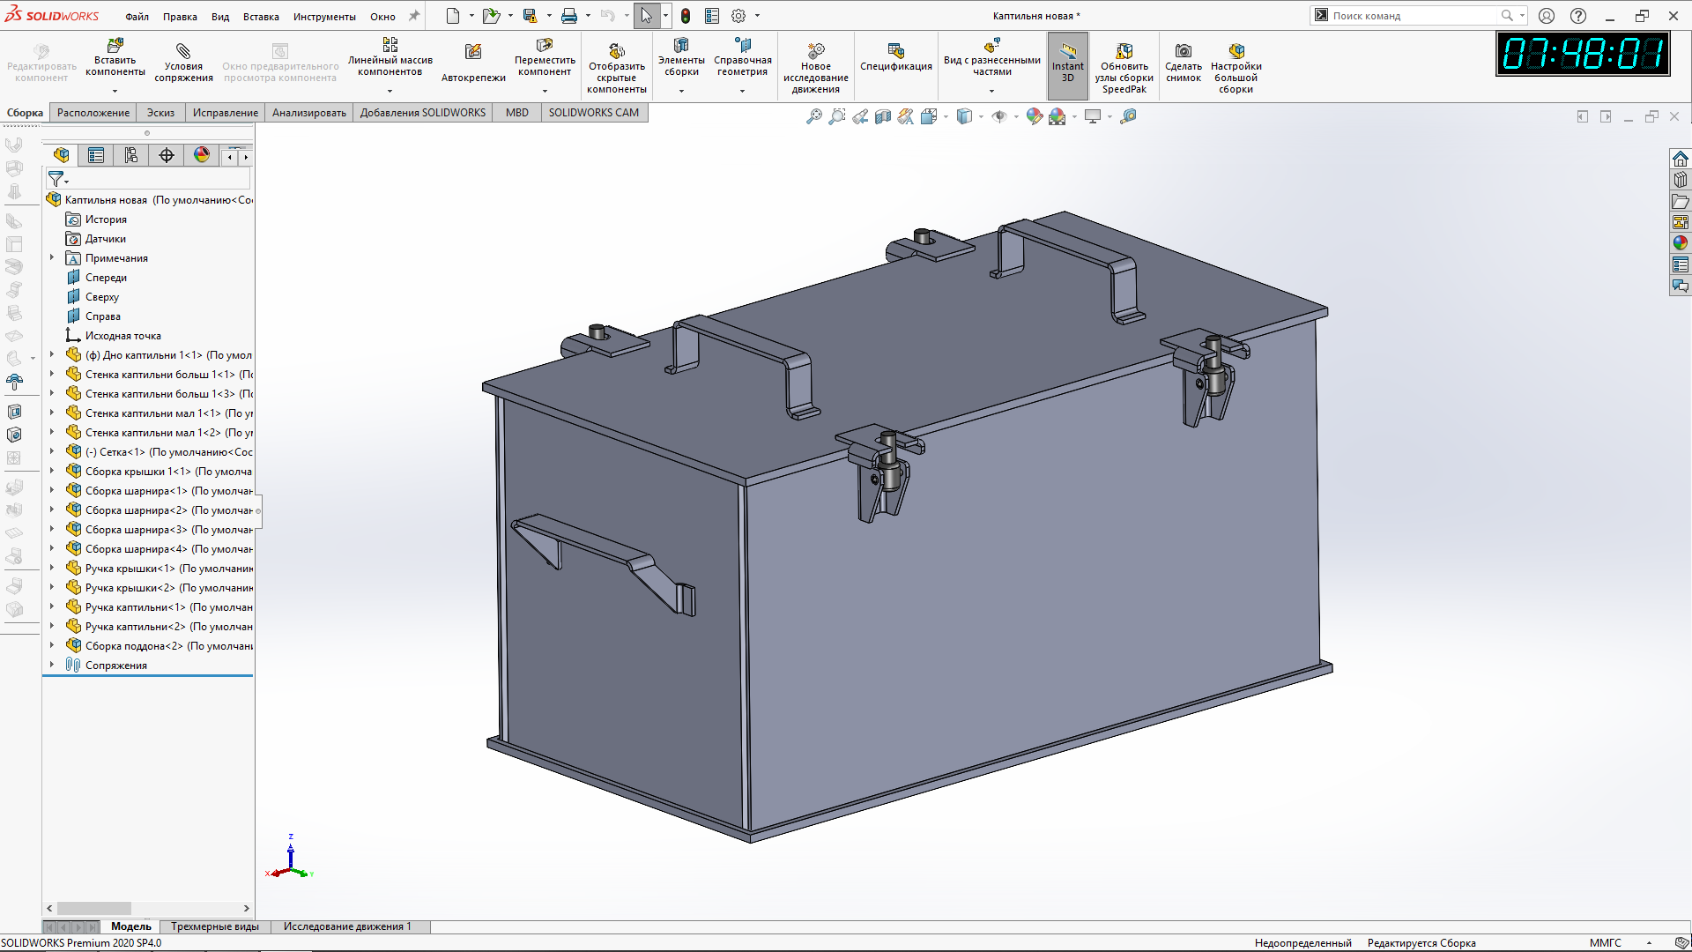Expand Сопряжения mates folder
1692x952 pixels.
point(52,665)
